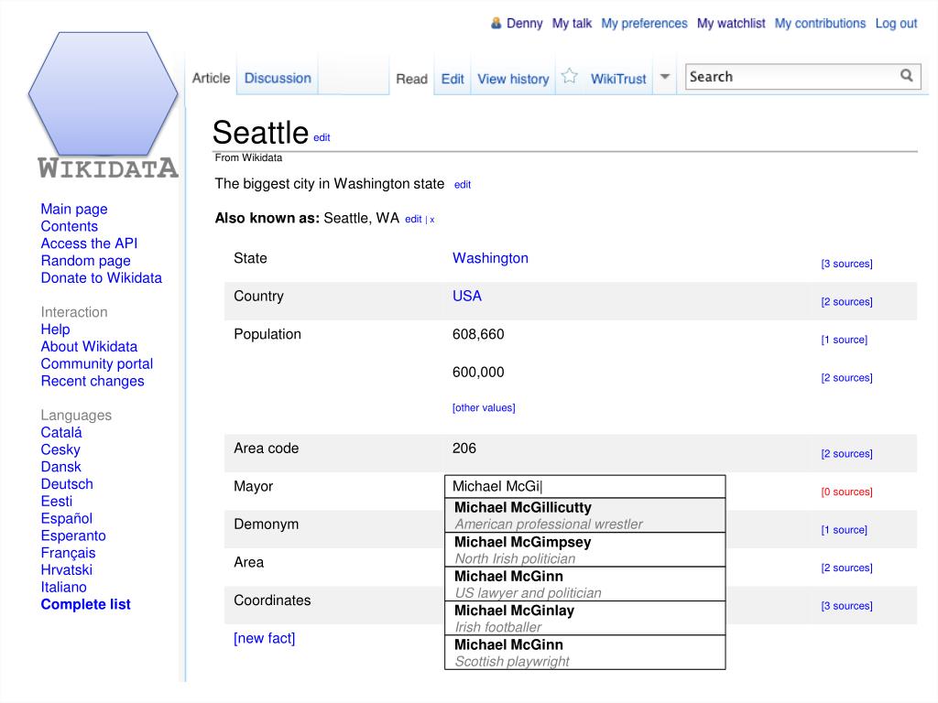Go to Main page in sidebar
Viewport: 938px width, 703px height.
[74, 210]
